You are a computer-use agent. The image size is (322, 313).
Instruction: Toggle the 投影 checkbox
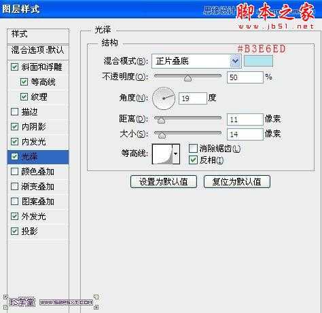(x=14, y=232)
